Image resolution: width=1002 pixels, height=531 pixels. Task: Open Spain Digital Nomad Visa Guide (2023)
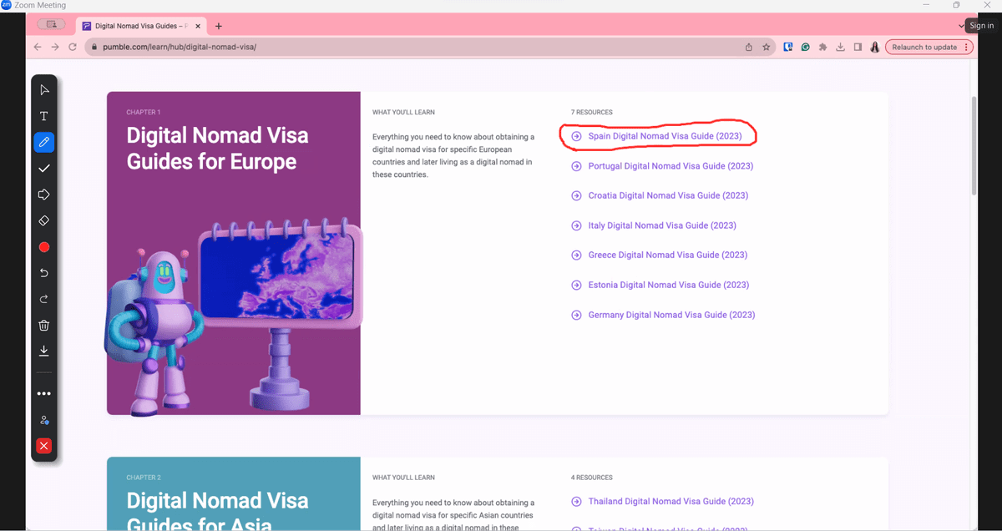pos(665,135)
